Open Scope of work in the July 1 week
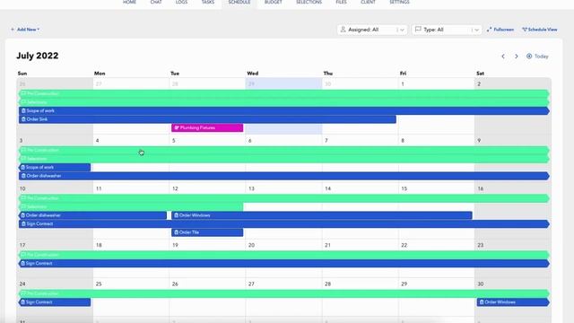Viewport: 574px width, 323px height. coord(284,110)
